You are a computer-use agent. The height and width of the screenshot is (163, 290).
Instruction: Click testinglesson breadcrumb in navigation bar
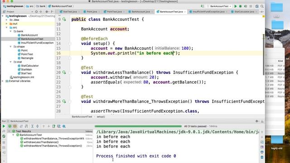click(x=13, y=6)
